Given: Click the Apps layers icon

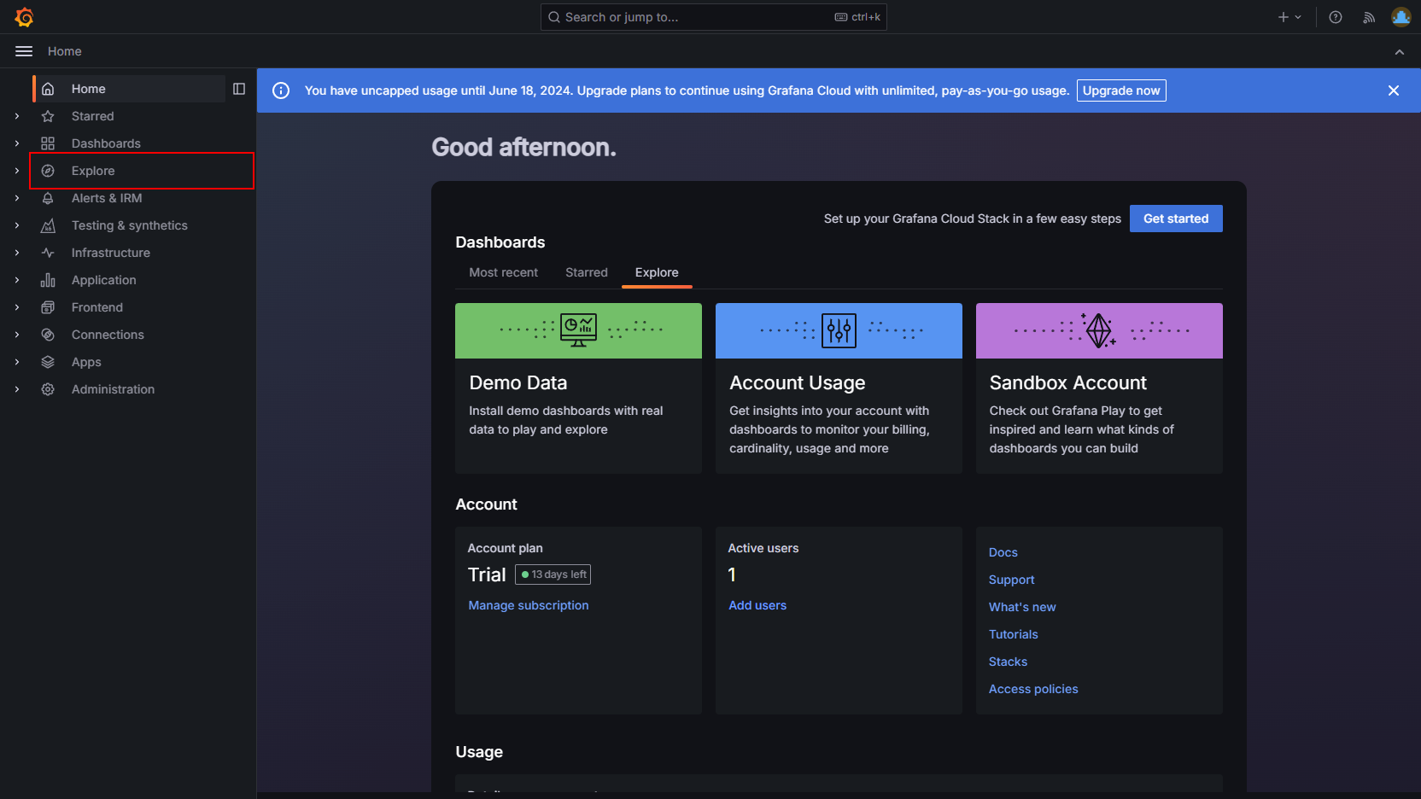Looking at the screenshot, I should (48, 362).
